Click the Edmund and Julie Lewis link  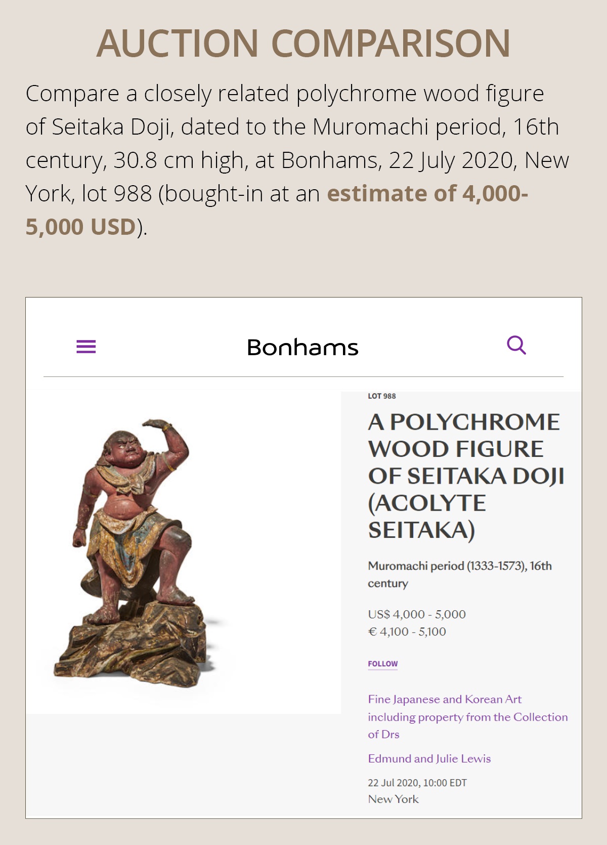pyautogui.click(x=429, y=758)
